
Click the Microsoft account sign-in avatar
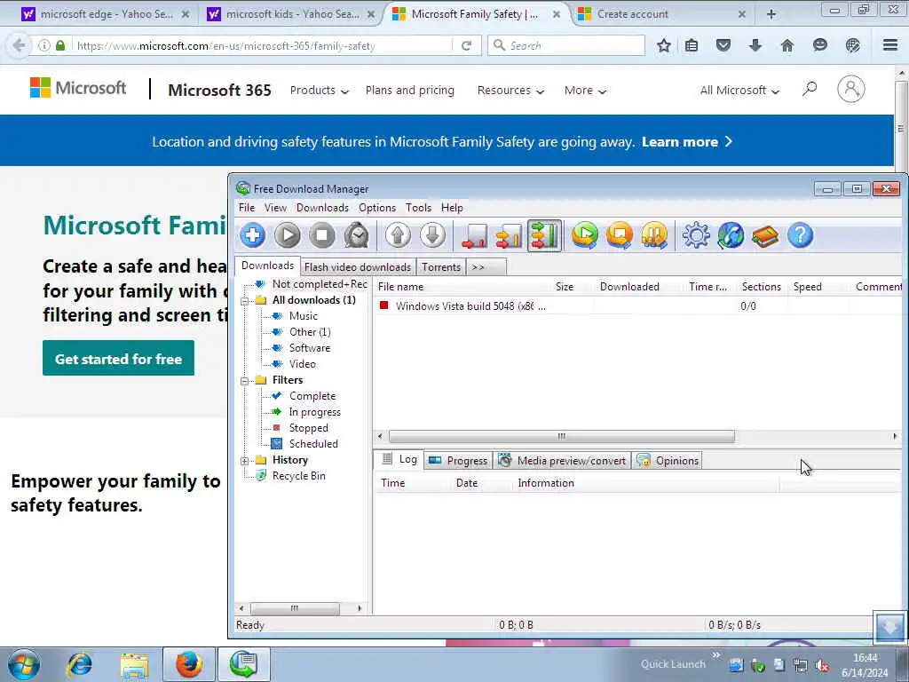tap(851, 90)
